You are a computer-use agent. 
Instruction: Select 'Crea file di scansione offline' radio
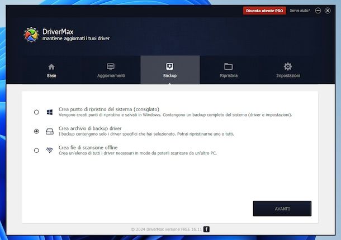(x=36, y=150)
